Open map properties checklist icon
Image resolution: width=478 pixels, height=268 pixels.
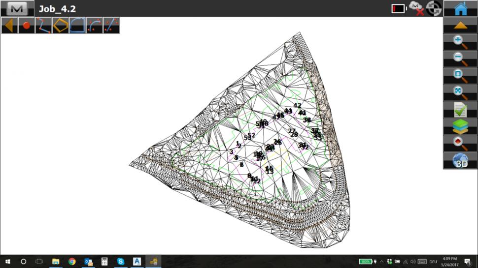coord(460,110)
